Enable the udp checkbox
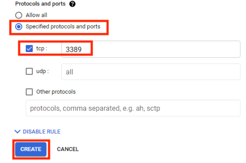 click(x=29, y=71)
